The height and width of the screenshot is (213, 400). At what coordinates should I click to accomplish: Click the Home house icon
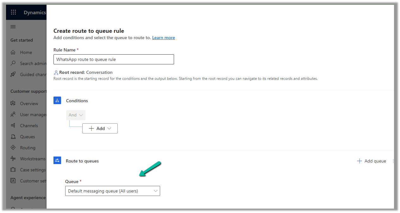(x=13, y=52)
